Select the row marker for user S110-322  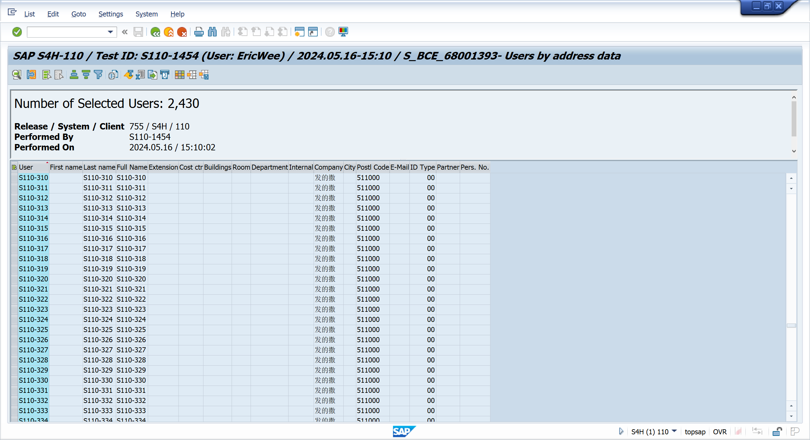14,299
